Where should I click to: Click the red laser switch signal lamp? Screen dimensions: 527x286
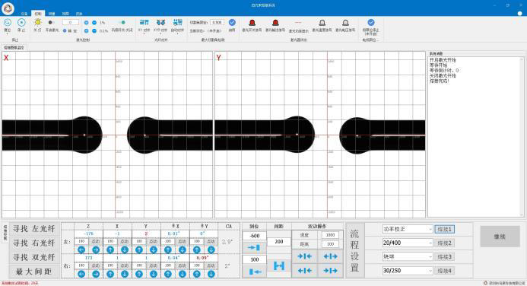tap(252, 23)
